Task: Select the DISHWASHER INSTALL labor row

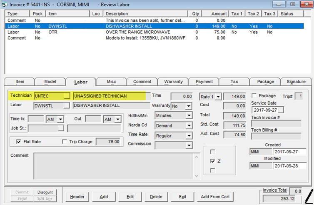Action: [x=155, y=26]
